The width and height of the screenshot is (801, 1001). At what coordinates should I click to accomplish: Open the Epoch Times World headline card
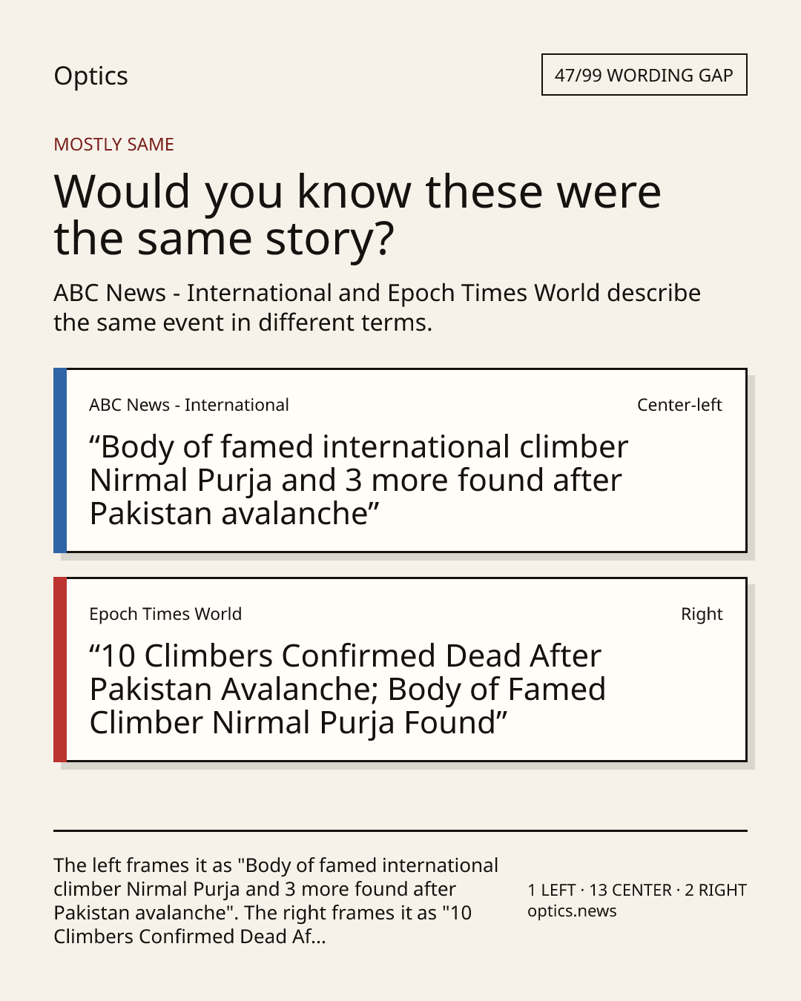400,670
